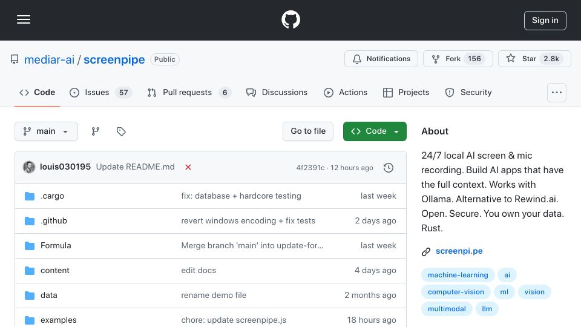Open the content folder

pos(55,270)
